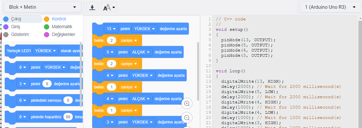Open pin 0 dropdown on palette pinini YÜKSEK block
The image size is (362, 128).
22,67
